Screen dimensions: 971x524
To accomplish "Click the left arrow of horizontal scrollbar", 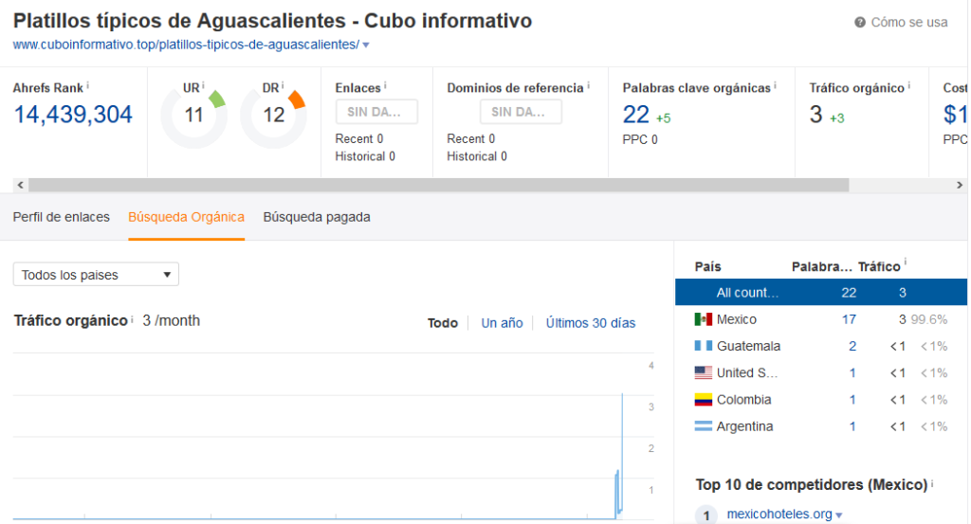I will (21, 185).
